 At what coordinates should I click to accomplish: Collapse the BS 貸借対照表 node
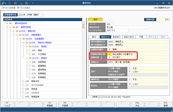tap(11, 27)
